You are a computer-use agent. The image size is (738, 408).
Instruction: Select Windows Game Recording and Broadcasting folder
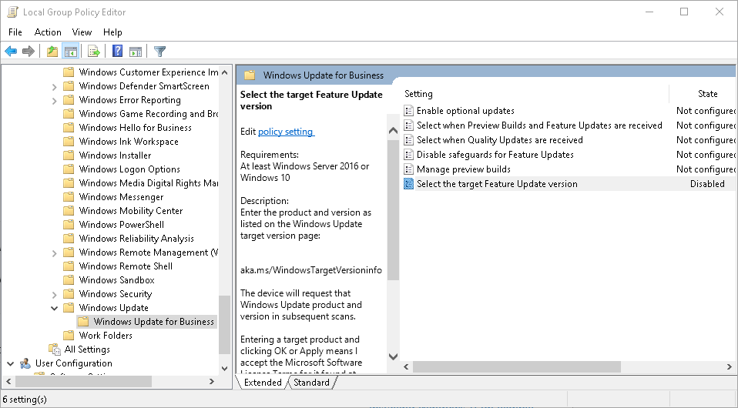coord(148,114)
